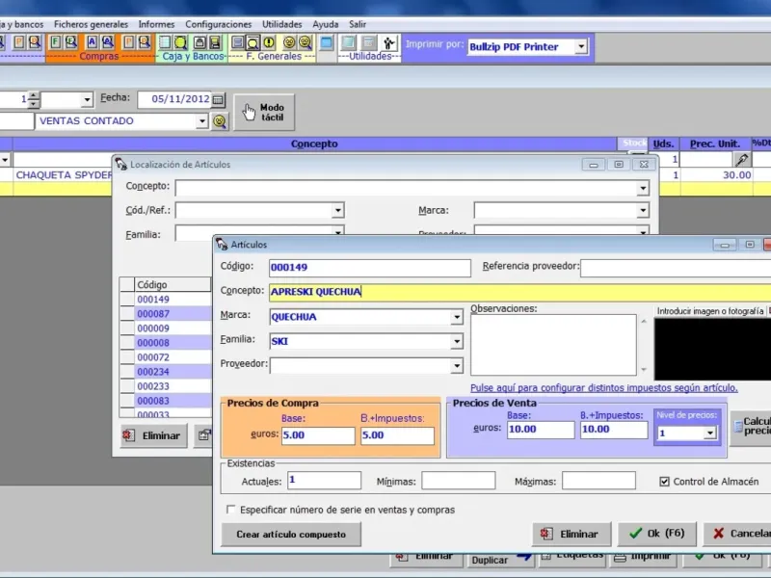Open the Cód./Ref. dropdown in Localización window

[338, 211]
